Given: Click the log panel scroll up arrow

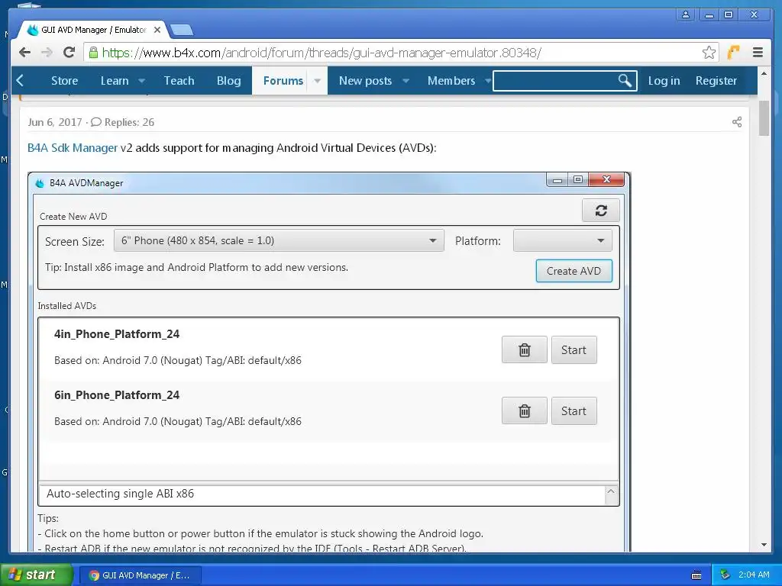Looking at the screenshot, I should [610, 491].
